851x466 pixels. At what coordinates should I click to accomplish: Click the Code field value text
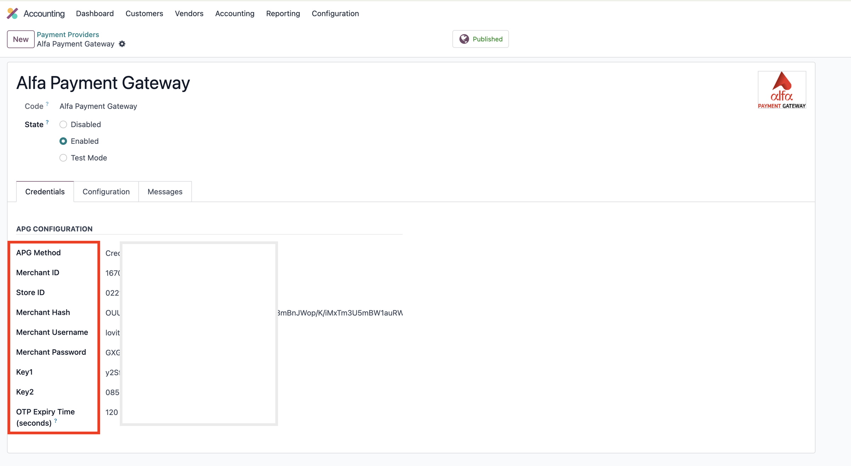coord(98,106)
